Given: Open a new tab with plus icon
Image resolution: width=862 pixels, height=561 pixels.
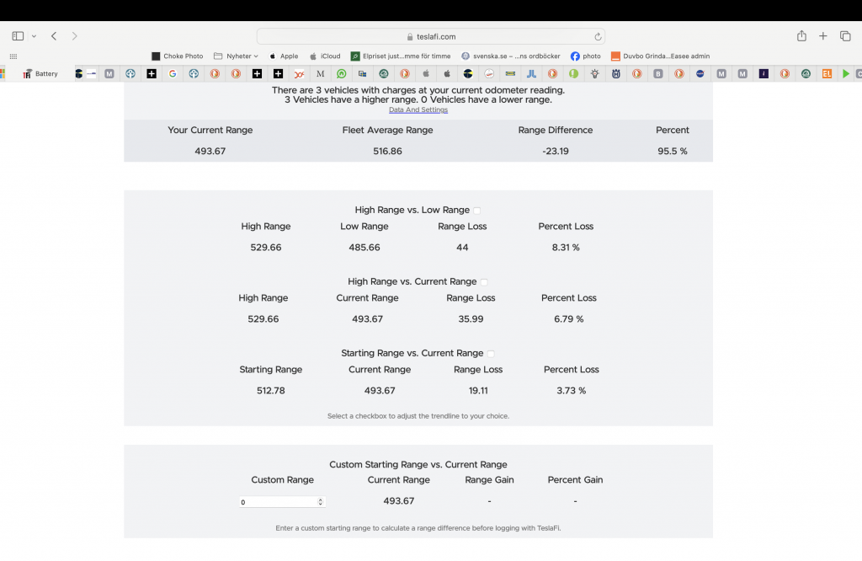Looking at the screenshot, I should click(x=823, y=36).
